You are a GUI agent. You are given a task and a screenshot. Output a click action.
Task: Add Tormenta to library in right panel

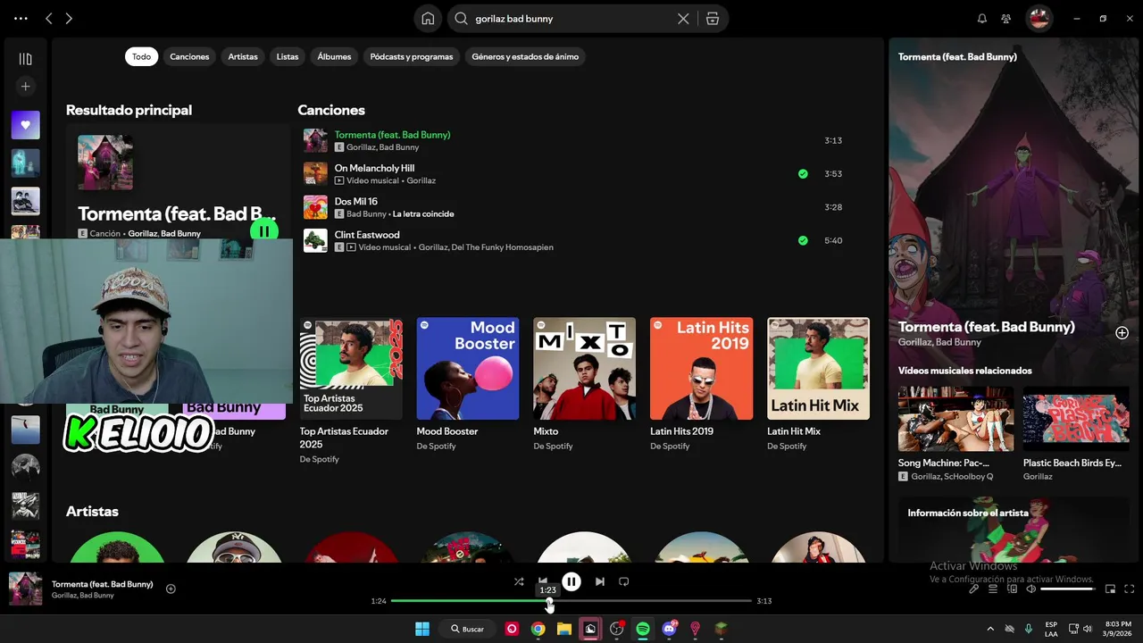1122,333
